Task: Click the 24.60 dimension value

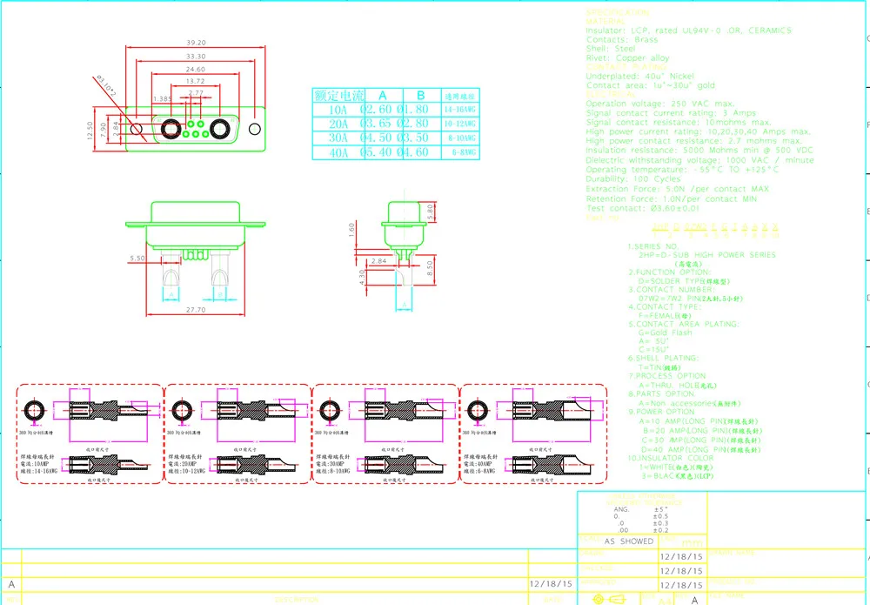Action: coord(196,70)
